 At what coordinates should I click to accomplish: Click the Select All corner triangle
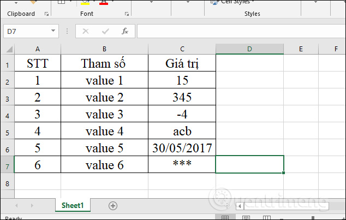coord(9,49)
